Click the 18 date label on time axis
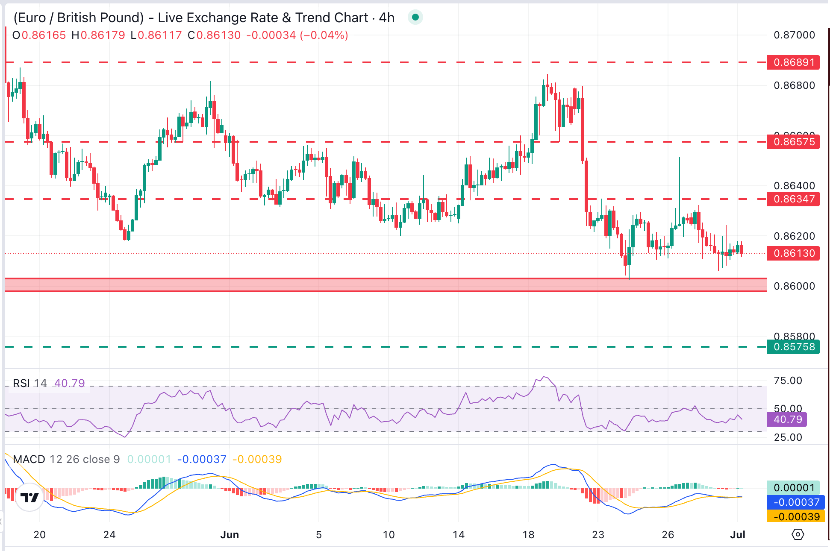This screenshot has width=830, height=551. click(528, 535)
